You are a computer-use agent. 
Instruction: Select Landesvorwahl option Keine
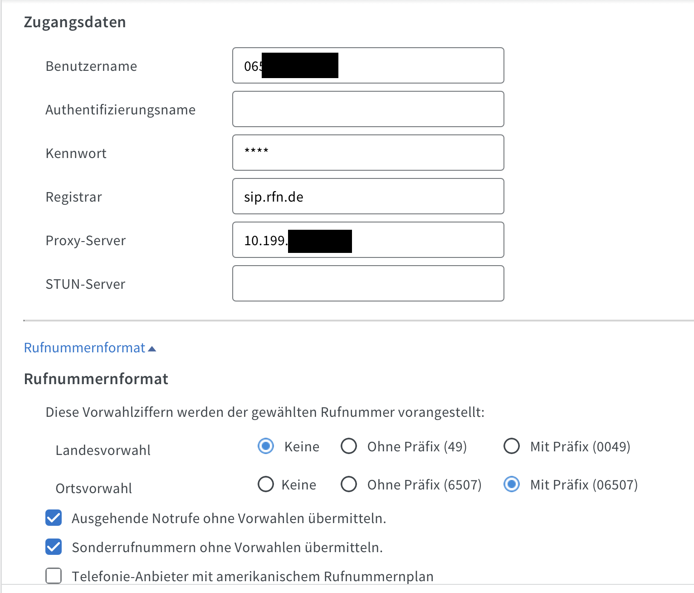pyautogui.click(x=266, y=446)
